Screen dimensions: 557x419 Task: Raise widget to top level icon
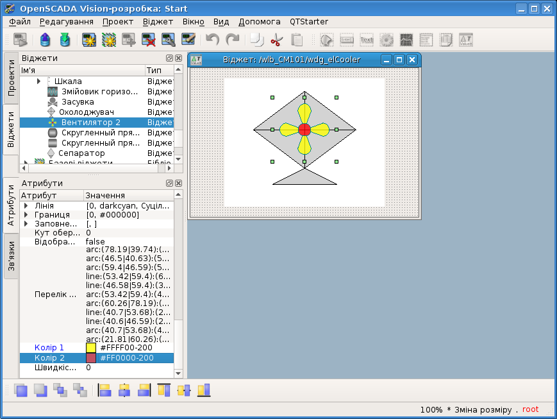click(x=21, y=390)
